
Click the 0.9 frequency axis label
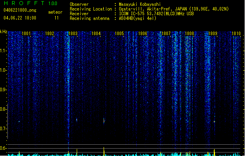tap(3, 90)
